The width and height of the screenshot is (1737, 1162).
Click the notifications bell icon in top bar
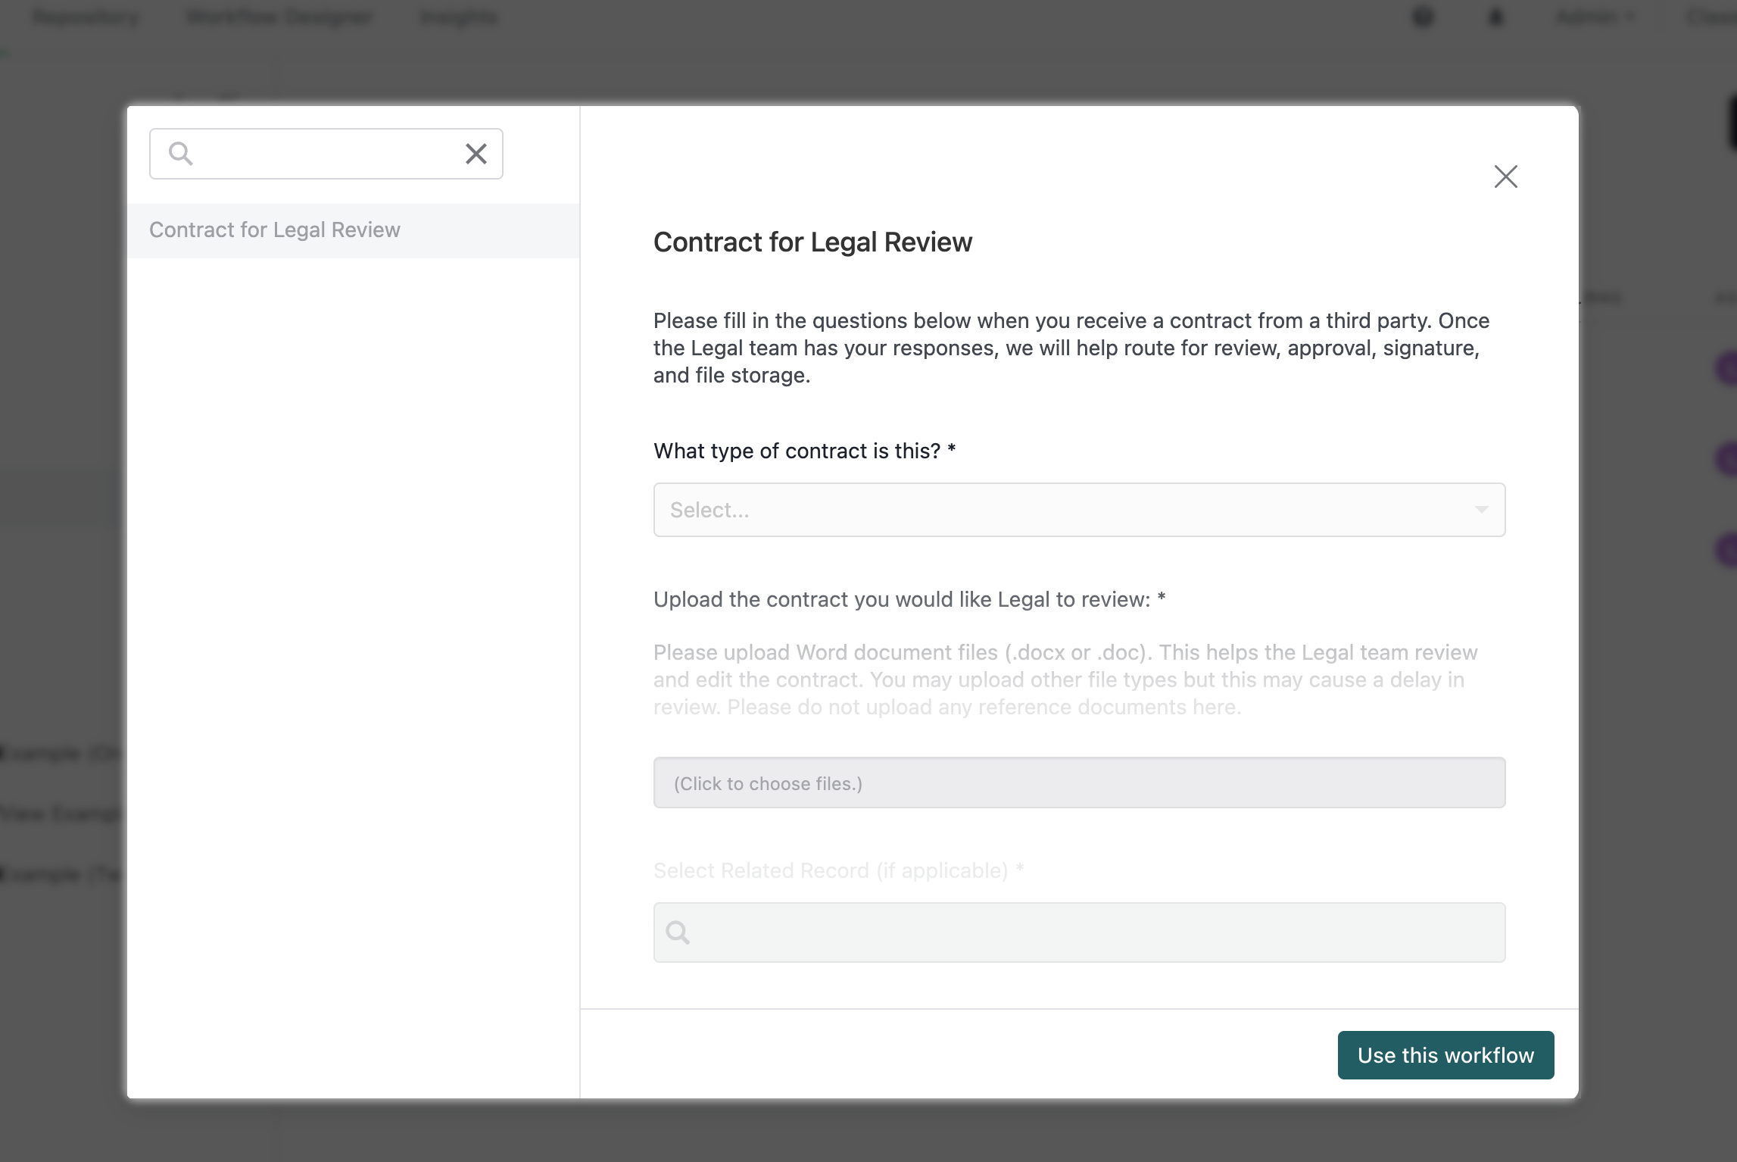pos(1495,17)
